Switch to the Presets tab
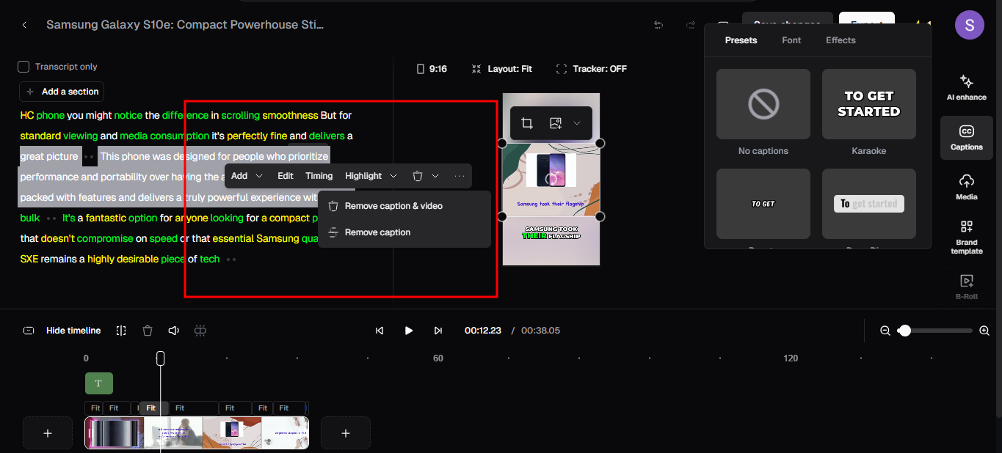 click(741, 40)
